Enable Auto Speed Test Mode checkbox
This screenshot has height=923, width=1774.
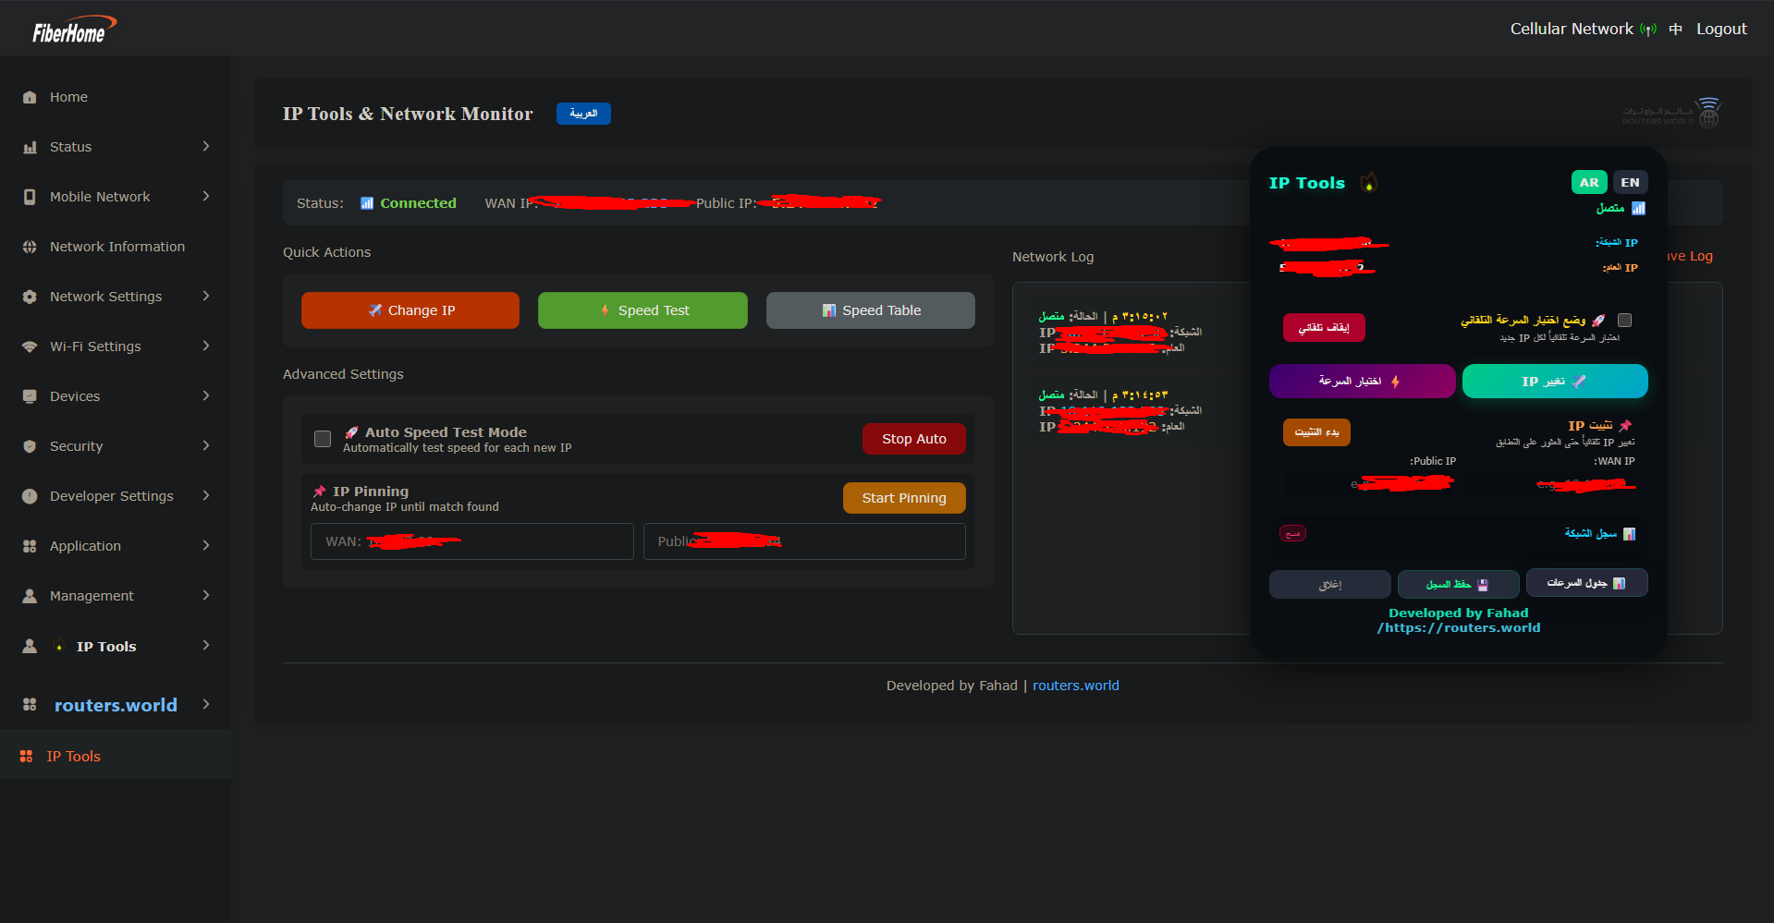tap(323, 439)
